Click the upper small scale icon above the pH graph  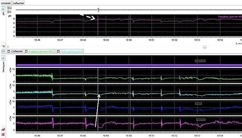(9, 8)
